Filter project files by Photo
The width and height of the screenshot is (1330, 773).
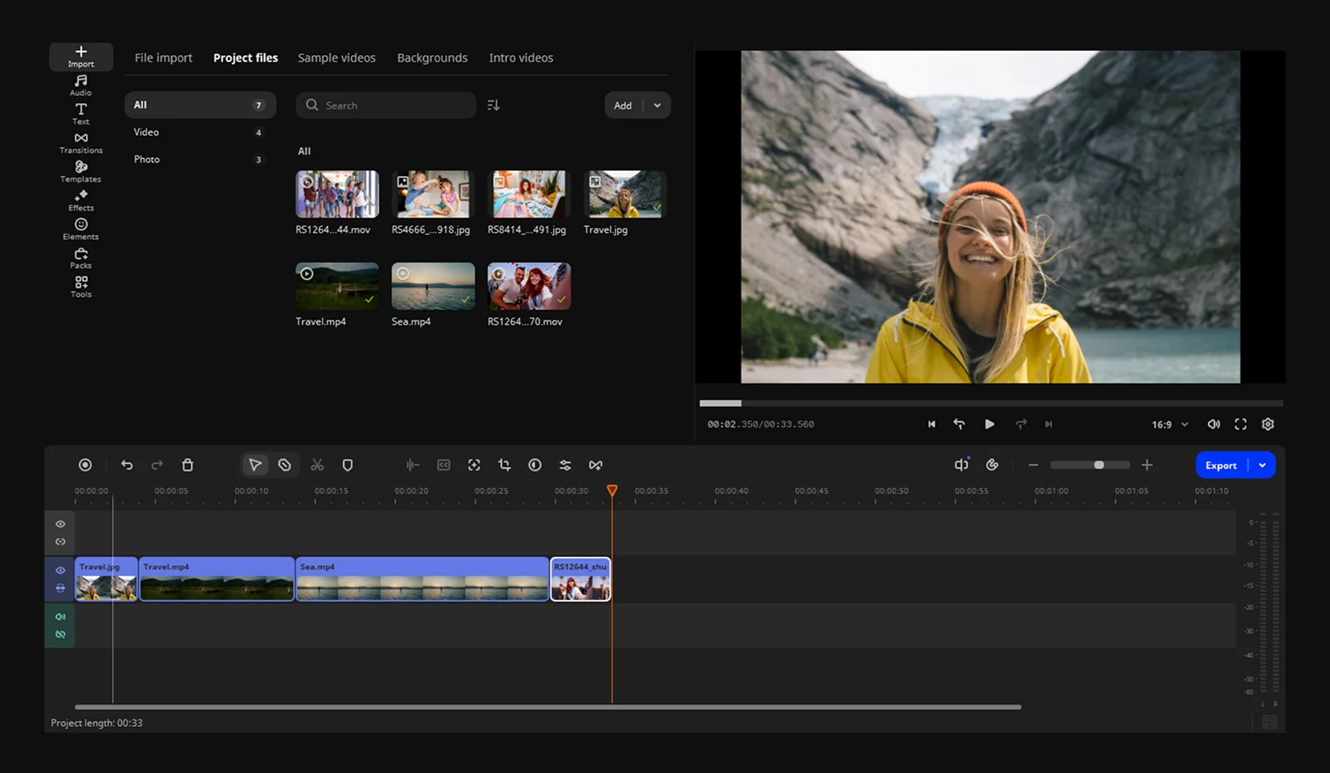(x=199, y=160)
